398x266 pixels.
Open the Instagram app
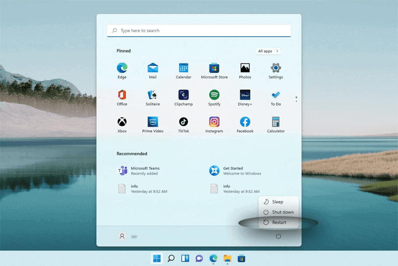(214, 125)
